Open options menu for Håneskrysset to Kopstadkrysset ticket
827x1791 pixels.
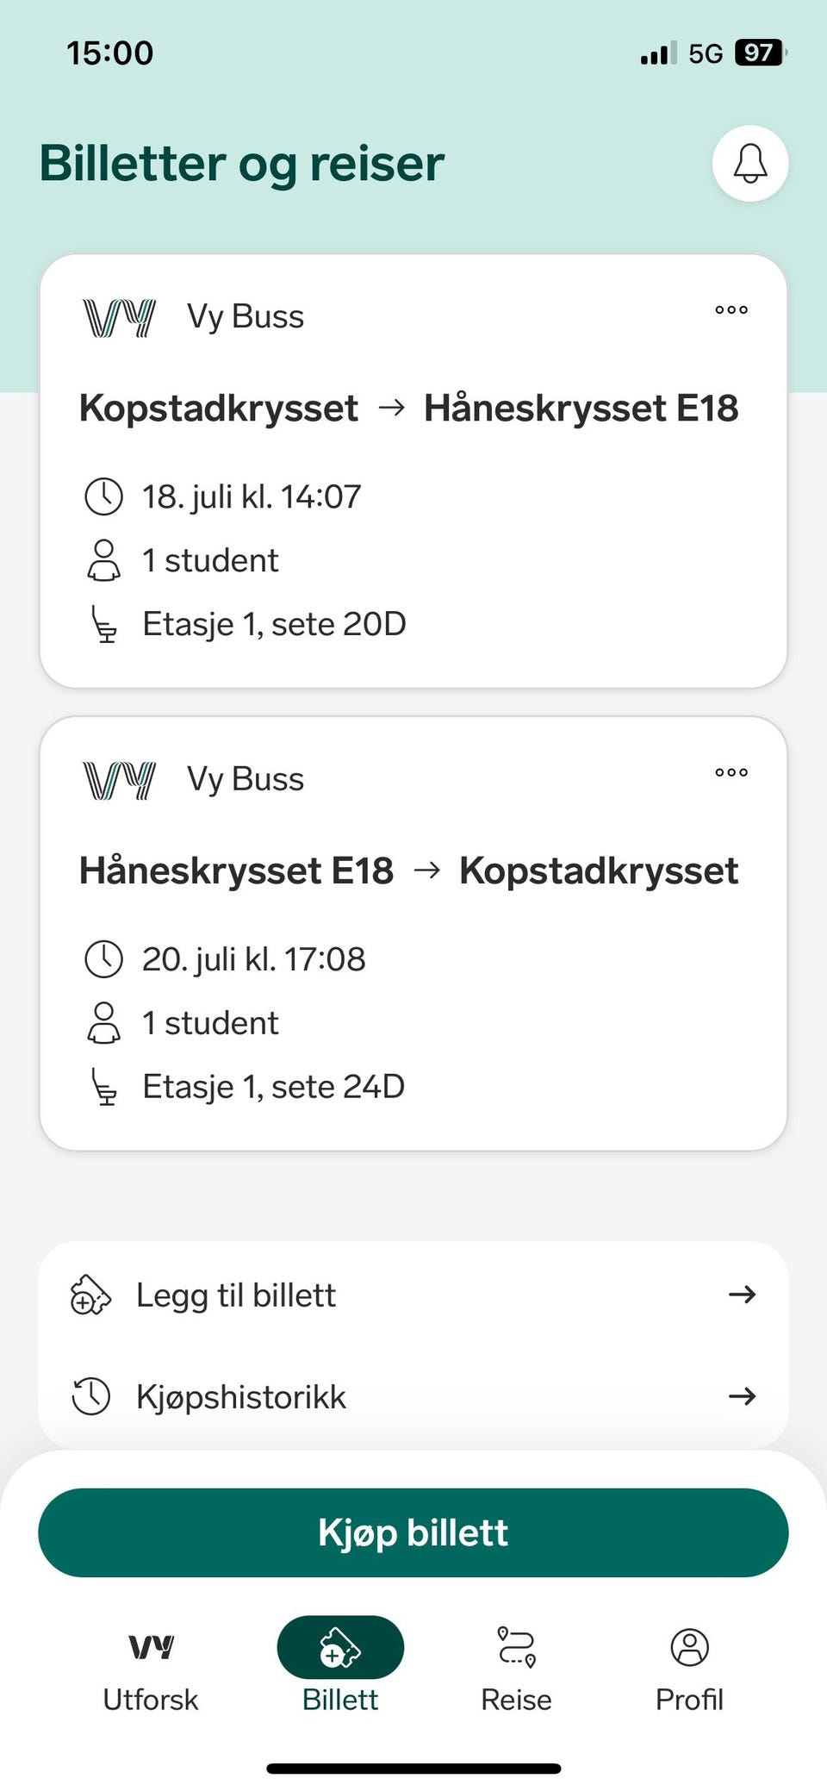(731, 772)
